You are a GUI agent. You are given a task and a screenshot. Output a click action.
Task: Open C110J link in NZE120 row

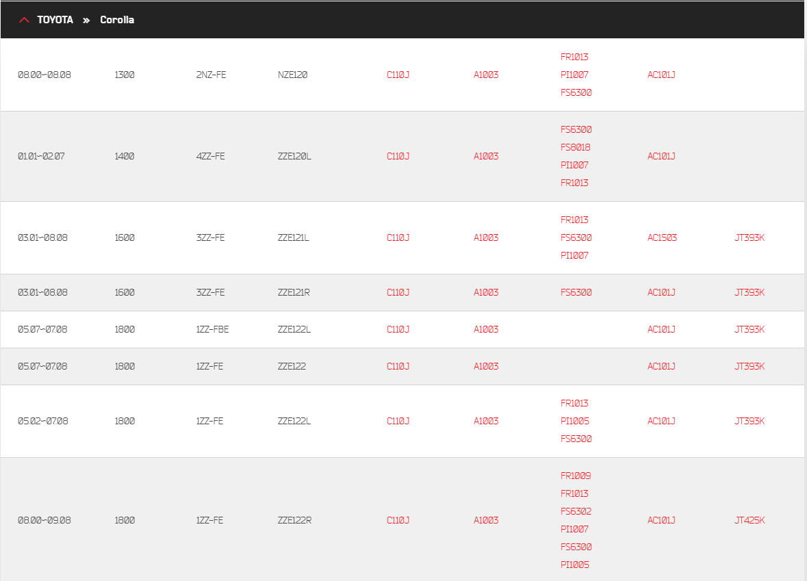[398, 75]
